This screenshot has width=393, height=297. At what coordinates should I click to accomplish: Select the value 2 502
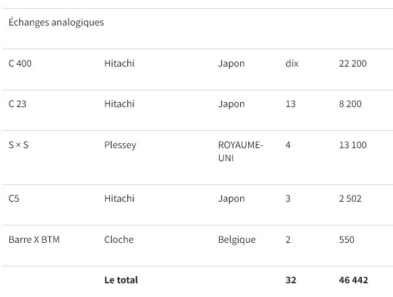[x=350, y=199]
